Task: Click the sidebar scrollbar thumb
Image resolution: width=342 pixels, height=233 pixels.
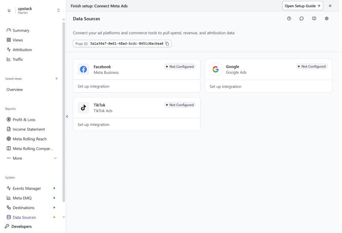Action: [x=64, y=112]
